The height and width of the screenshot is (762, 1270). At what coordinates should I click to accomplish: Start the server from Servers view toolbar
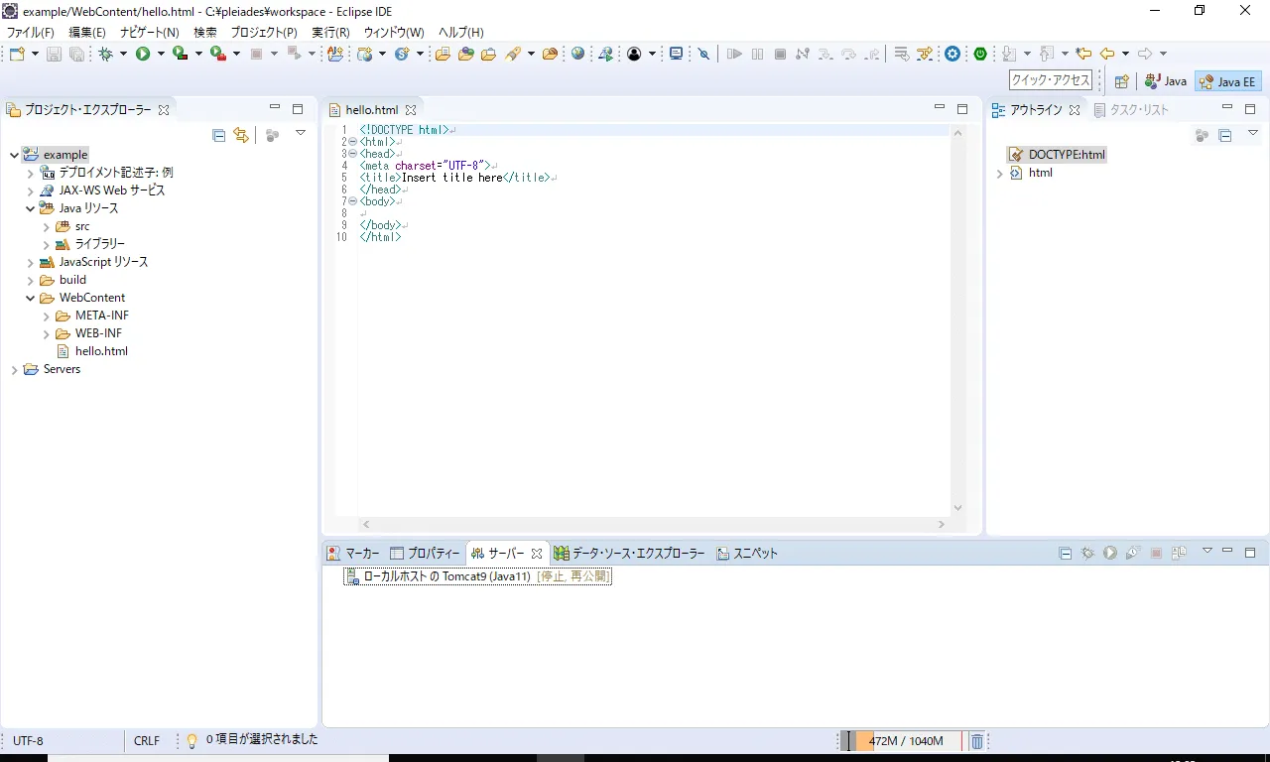[1110, 553]
